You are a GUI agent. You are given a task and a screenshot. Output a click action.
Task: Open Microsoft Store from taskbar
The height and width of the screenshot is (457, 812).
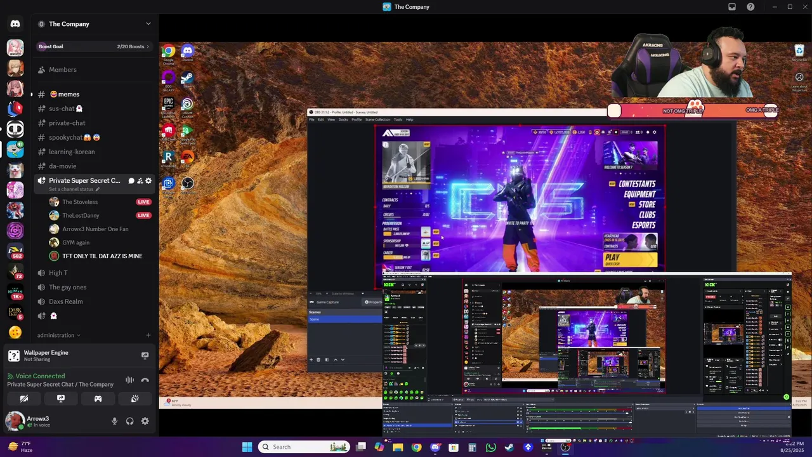coord(454,447)
